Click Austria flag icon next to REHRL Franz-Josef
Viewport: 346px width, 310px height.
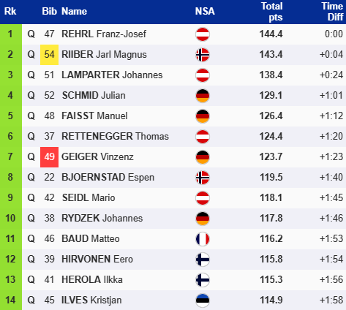pyautogui.click(x=203, y=34)
